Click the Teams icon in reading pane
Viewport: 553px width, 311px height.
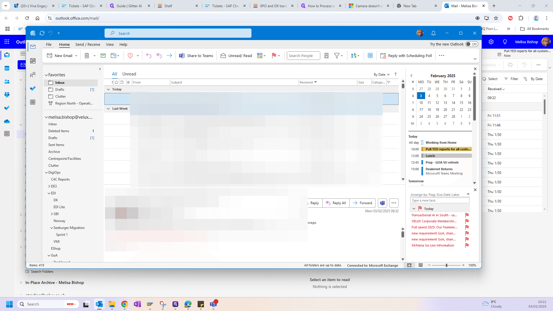click(x=382, y=203)
